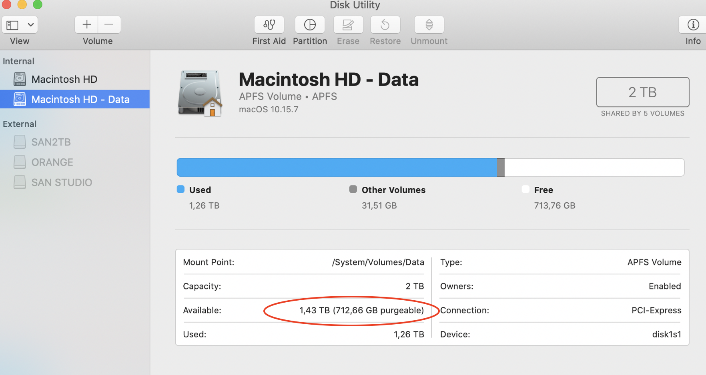Click the Disk Utility window title
Screen dimensions: 706x375
pyautogui.click(x=355, y=5)
